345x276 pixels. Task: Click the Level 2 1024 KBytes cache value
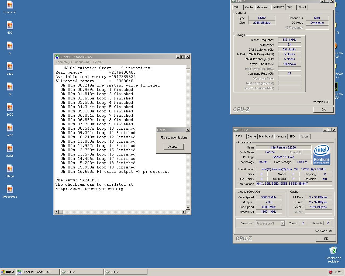pos(318,207)
